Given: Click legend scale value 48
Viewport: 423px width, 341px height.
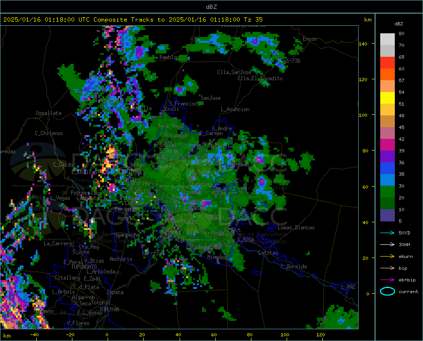Looking at the screenshot, I should [401, 116].
